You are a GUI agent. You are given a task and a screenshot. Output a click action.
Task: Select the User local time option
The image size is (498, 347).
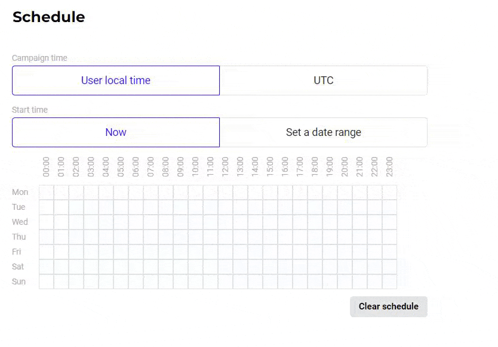click(x=116, y=80)
